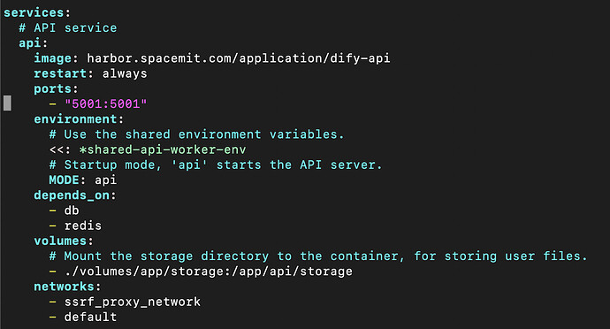Click the 'ssrf_proxy_network' entry
610x329 pixels.
click(x=133, y=302)
